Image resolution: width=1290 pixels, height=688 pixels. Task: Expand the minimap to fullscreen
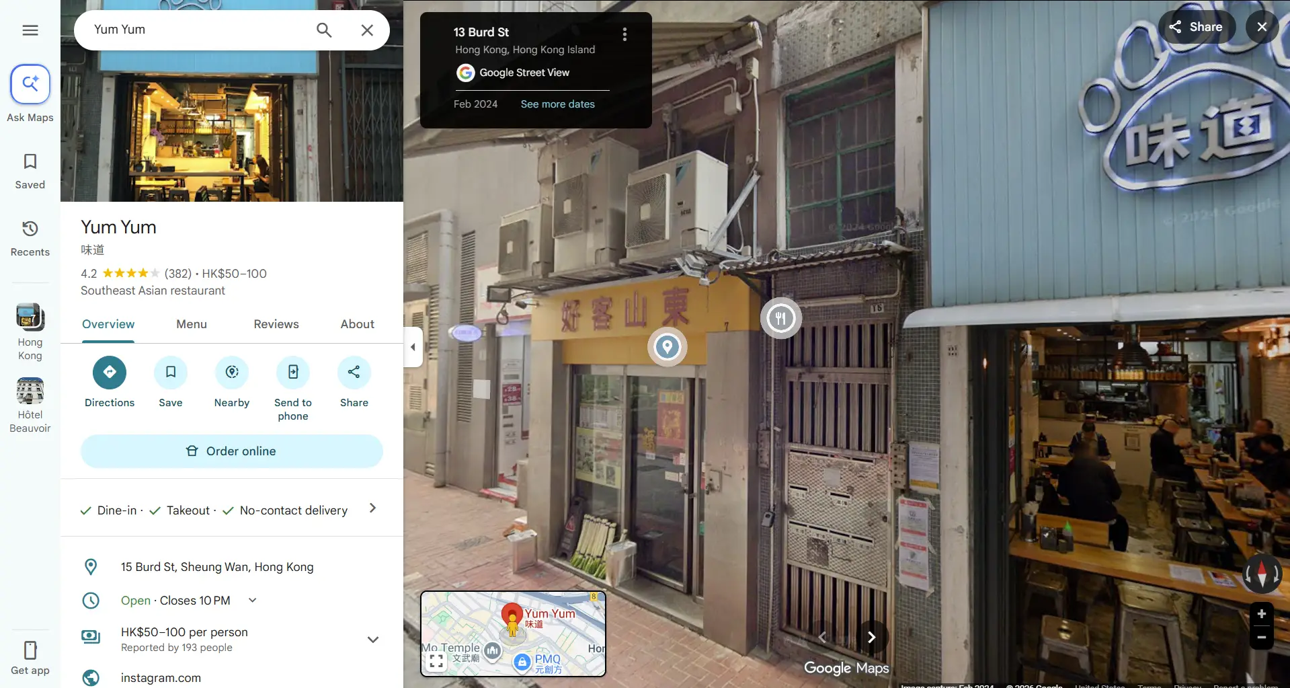(x=436, y=661)
